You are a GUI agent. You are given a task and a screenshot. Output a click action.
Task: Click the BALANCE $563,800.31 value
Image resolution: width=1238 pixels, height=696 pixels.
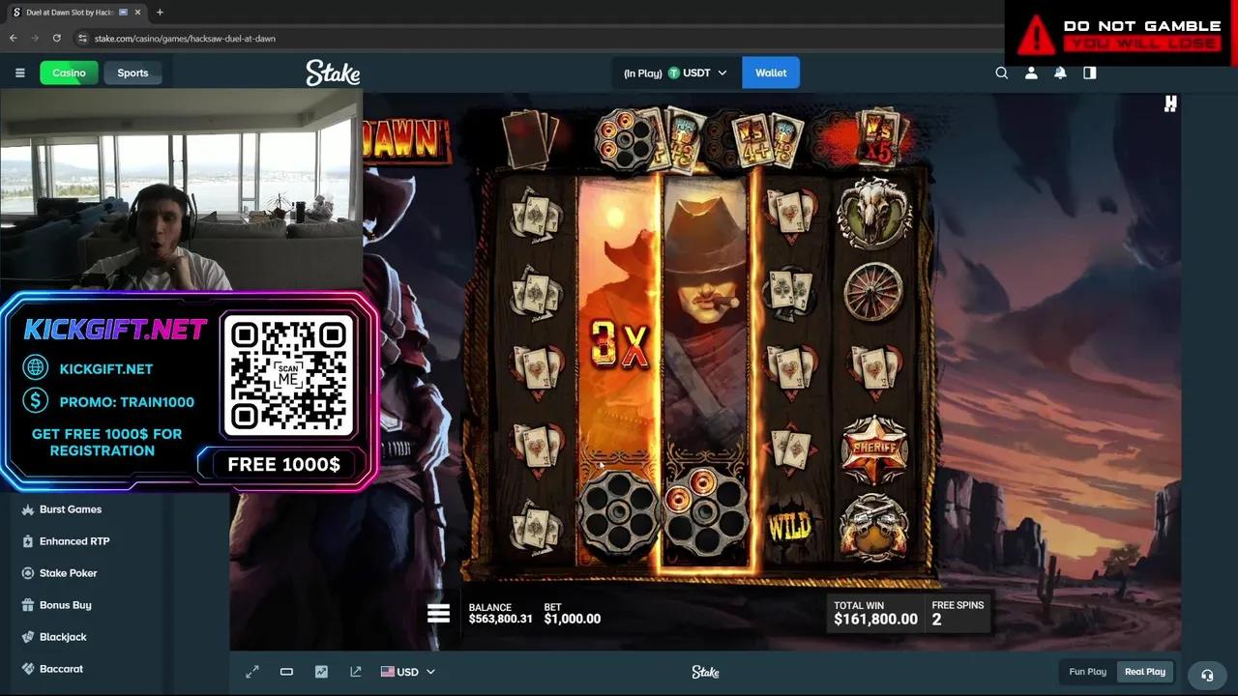[500, 619]
